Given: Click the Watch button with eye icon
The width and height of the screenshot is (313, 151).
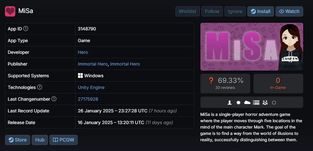Looking at the screenshot, I should (289, 11).
